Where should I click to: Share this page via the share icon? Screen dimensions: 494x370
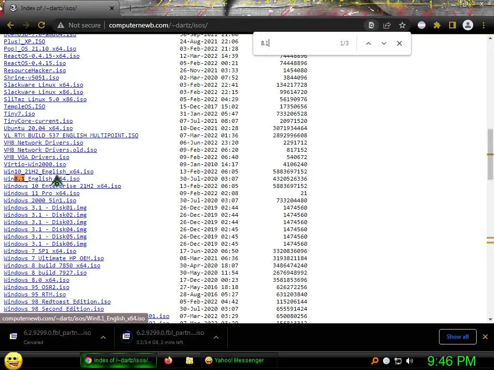(387, 25)
